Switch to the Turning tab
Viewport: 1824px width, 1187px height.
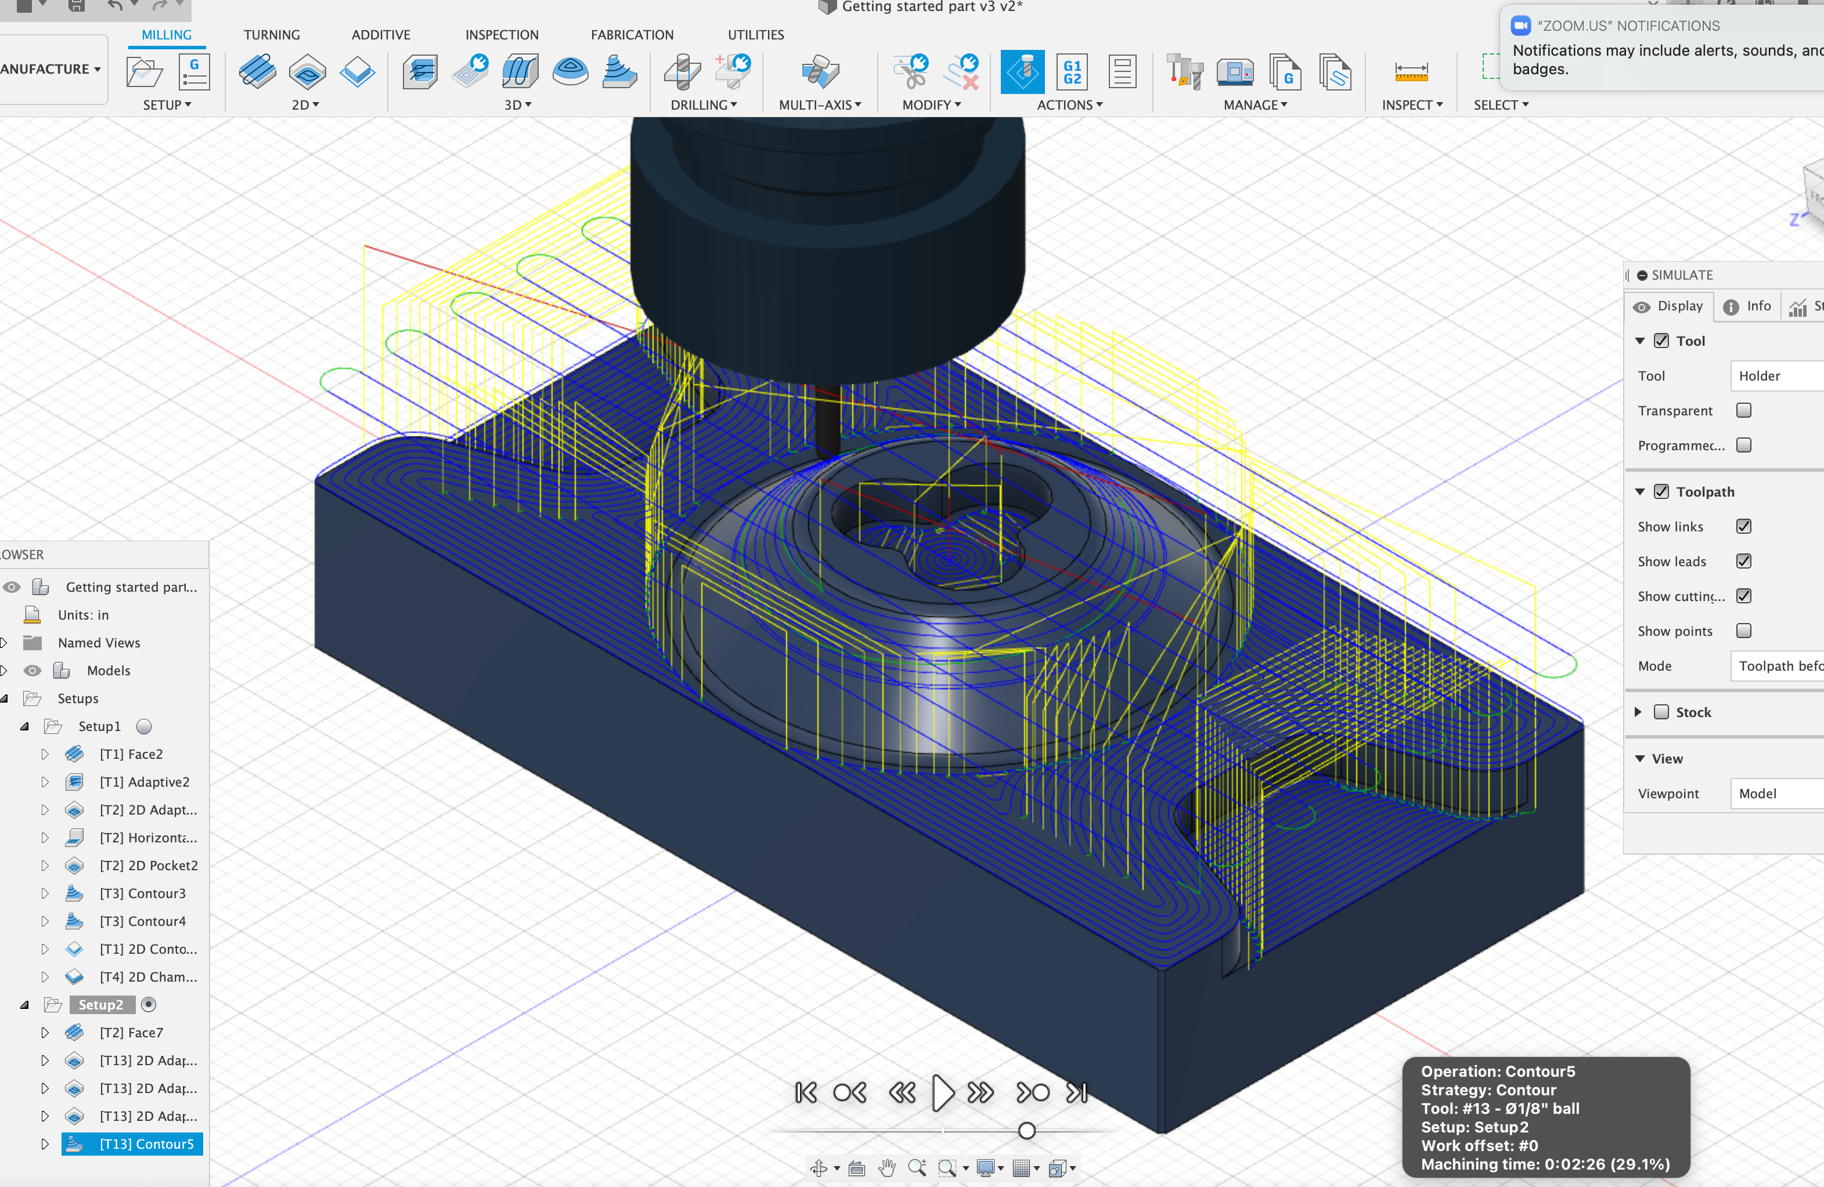coord(271,34)
